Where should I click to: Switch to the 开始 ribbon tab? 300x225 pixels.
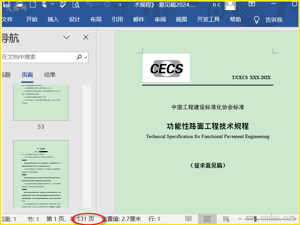point(32,19)
